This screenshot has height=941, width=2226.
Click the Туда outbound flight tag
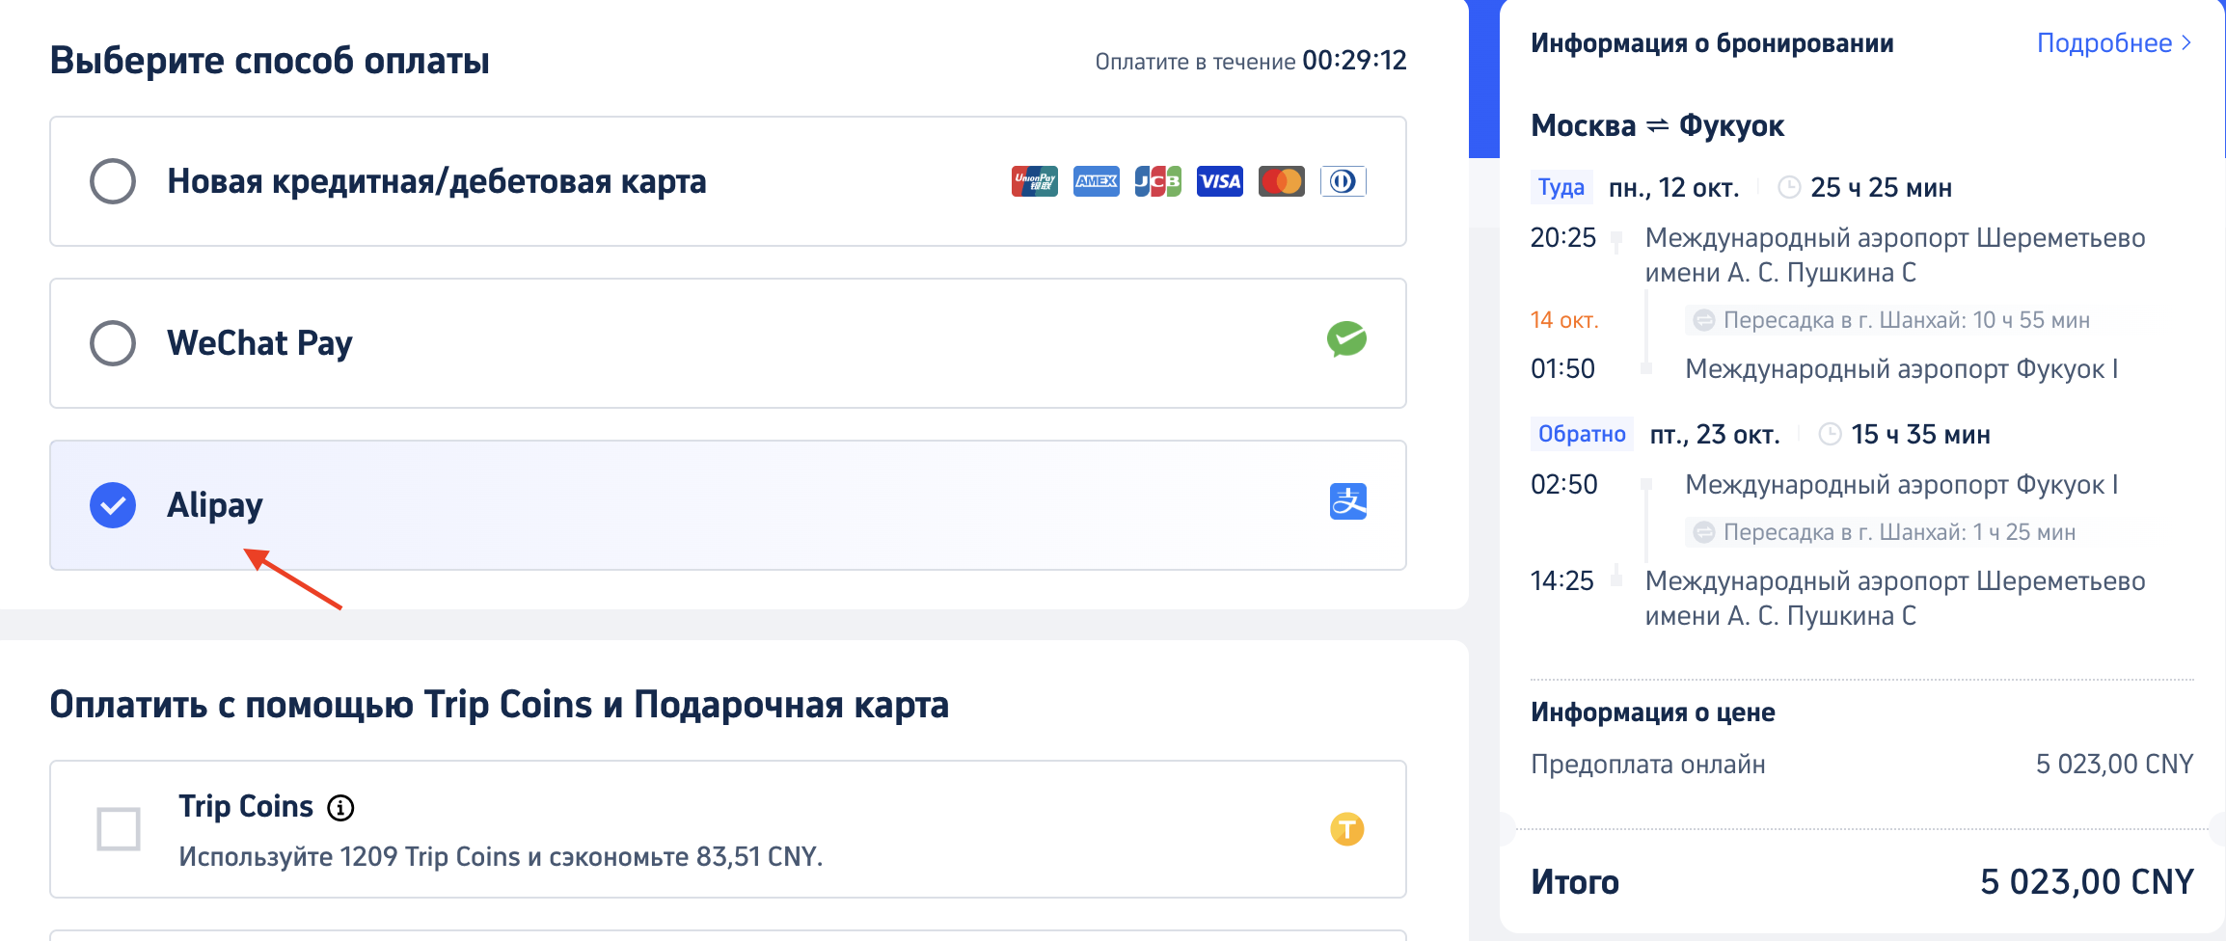point(1561,187)
